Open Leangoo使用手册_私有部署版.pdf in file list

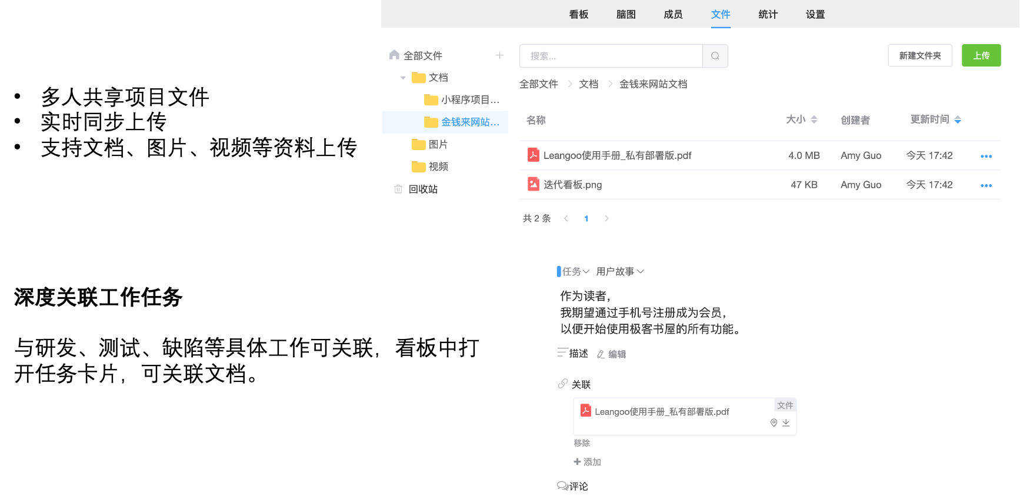pyautogui.click(x=617, y=155)
